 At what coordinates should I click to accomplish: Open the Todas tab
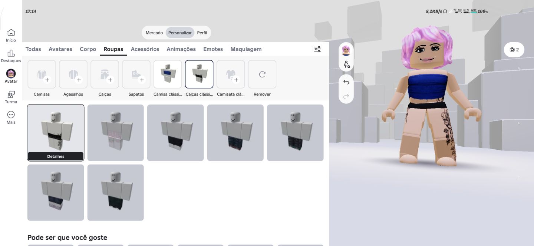(x=33, y=49)
